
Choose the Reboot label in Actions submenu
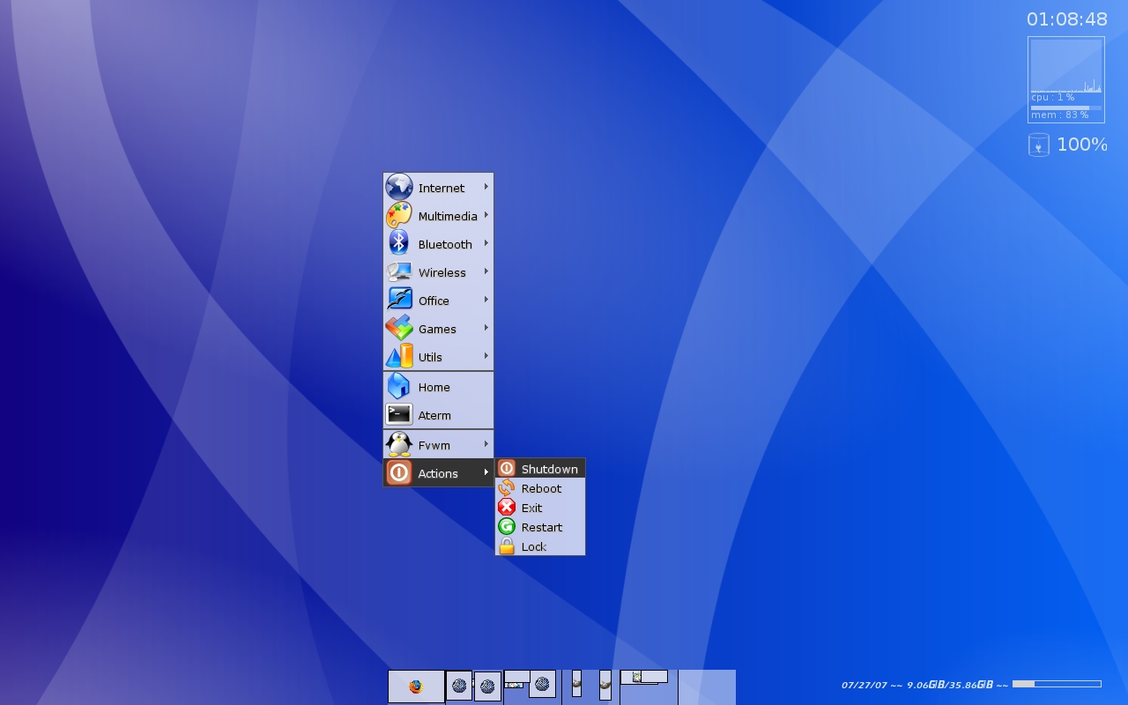[x=541, y=488]
